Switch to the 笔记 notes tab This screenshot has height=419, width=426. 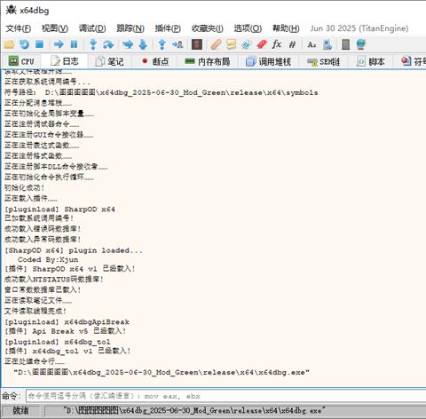point(109,61)
